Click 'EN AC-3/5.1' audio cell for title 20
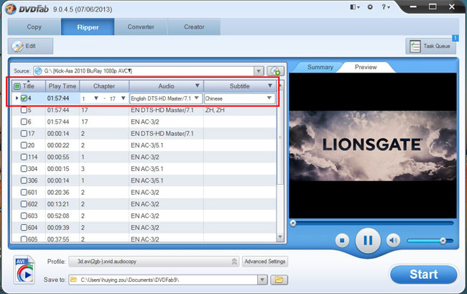This screenshot has height=294, width=467. (x=147, y=145)
